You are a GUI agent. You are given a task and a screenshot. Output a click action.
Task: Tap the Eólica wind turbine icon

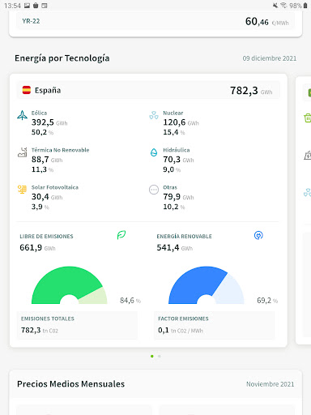22,115
